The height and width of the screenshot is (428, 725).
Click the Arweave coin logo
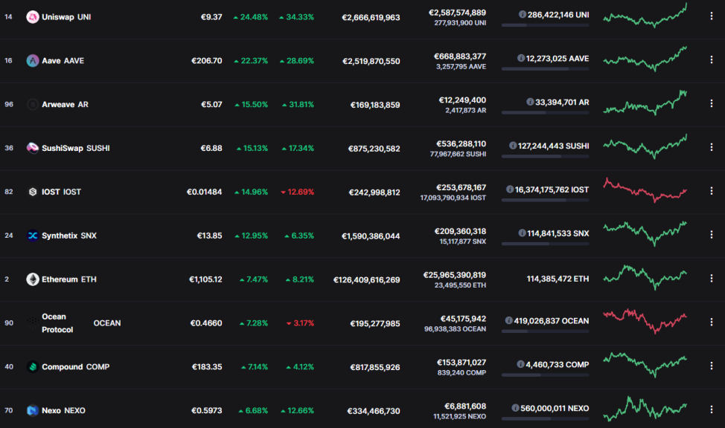coord(32,104)
